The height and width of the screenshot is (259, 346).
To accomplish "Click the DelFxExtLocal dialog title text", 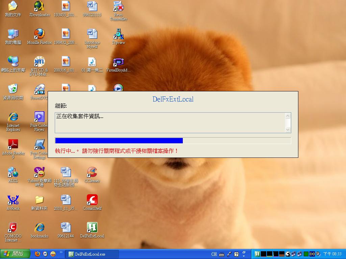I will 173,99.
